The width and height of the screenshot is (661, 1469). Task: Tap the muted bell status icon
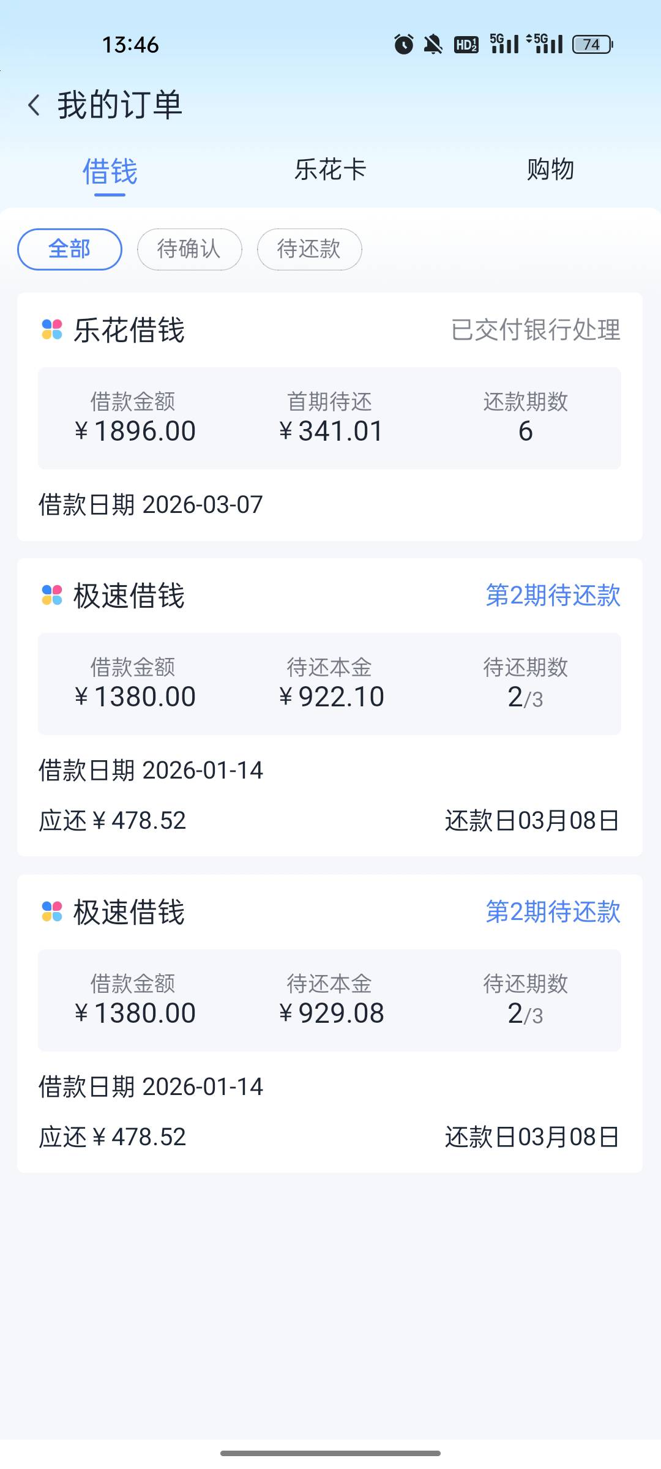(433, 44)
